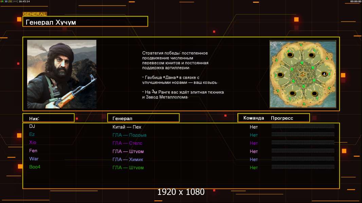Select the 'Генерал' column header
The image size is (362, 203).
[143, 118]
